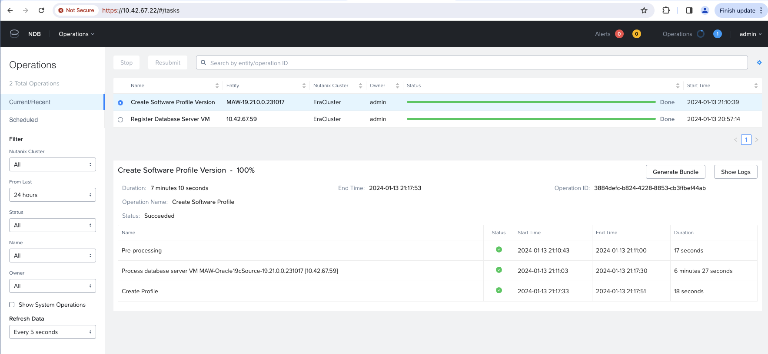Reload the page with the refresh icon
Screen dimensions: 768x354
(x=41, y=10)
